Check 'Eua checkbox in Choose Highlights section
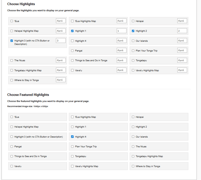The height and width of the screenshot is (180, 201). [x=12, y=21]
